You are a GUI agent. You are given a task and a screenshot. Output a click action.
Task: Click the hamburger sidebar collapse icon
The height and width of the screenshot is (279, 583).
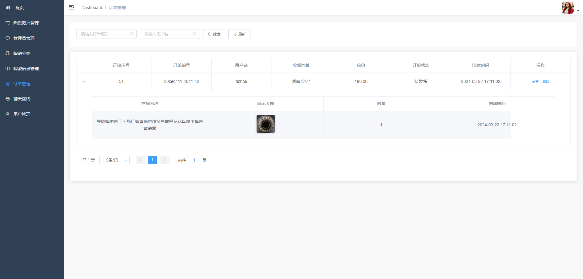tap(71, 8)
